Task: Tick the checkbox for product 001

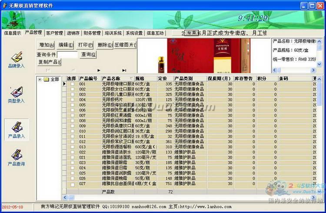Action: (72, 84)
